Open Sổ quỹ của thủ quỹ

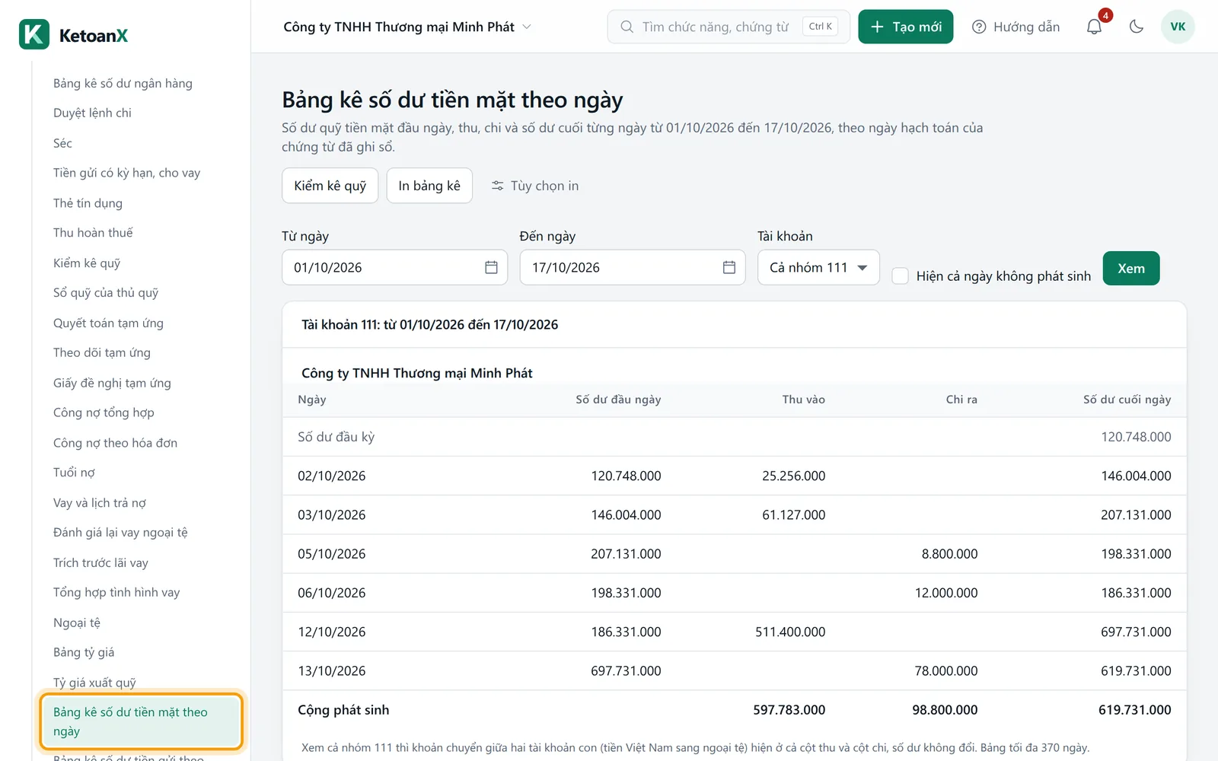click(106, 293)
